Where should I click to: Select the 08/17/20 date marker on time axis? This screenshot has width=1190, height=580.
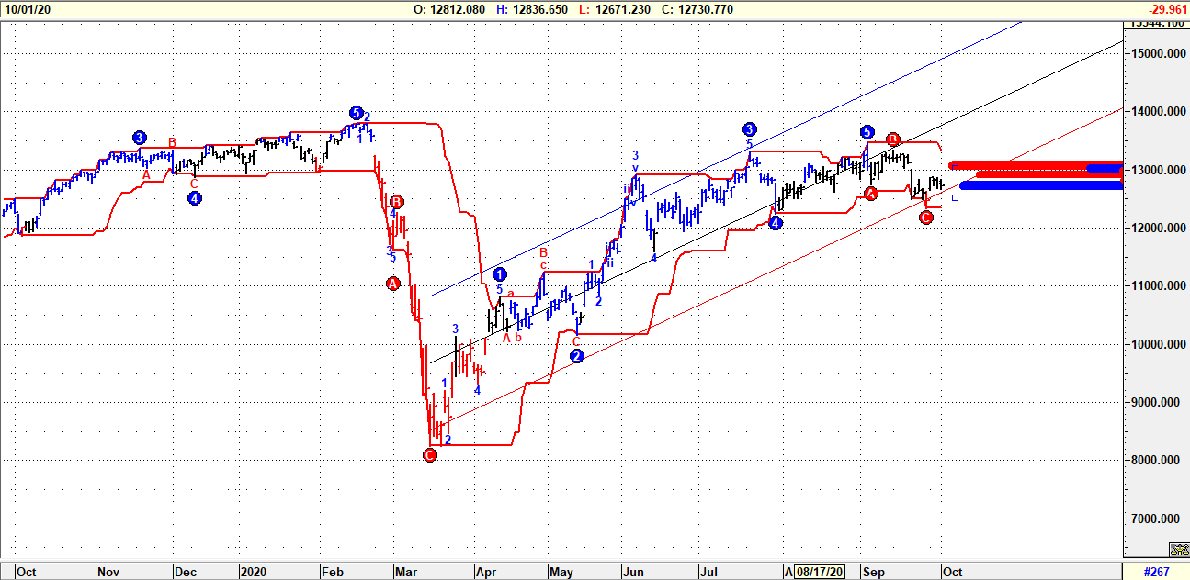[x=821, y=572]
